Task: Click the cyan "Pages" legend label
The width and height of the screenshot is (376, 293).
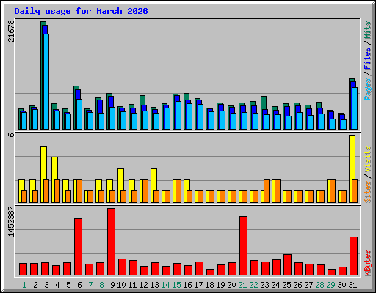Action: (368, 89)
